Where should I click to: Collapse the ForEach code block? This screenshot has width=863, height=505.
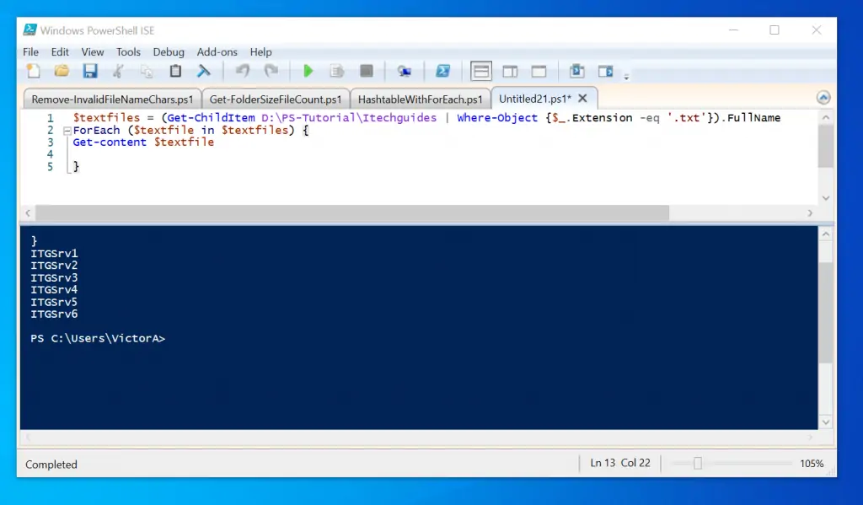[67, 131]
